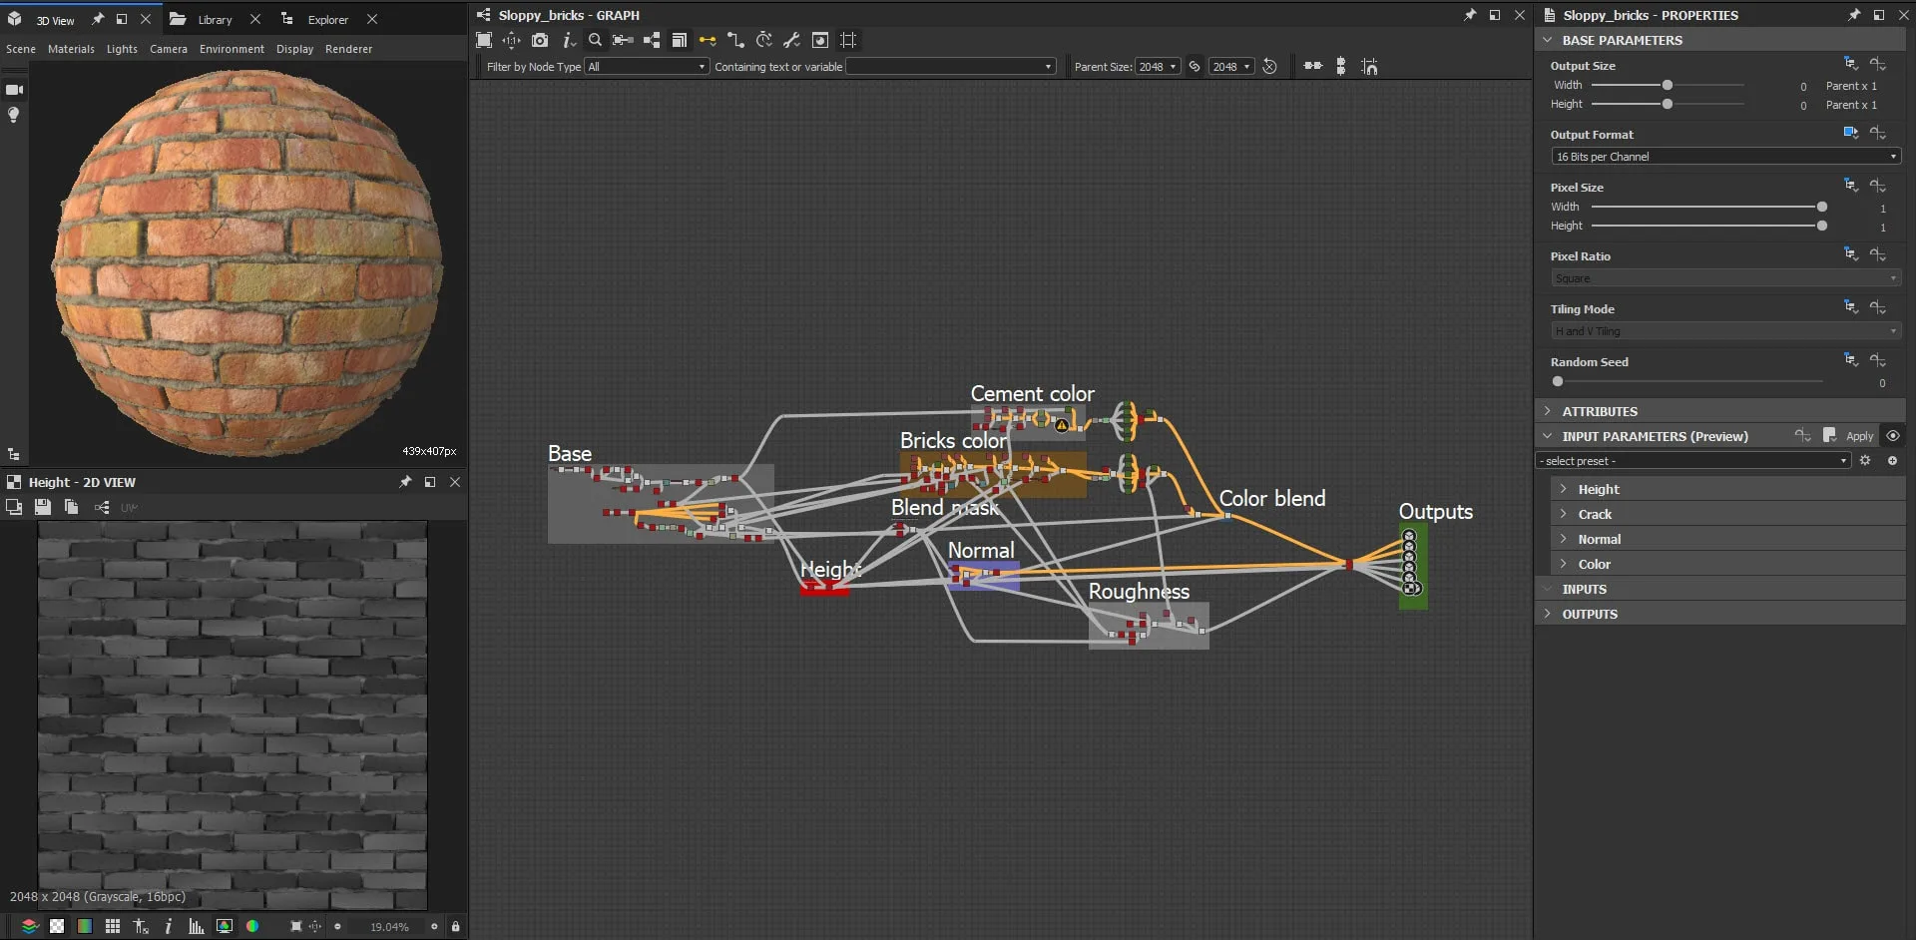
Task: Click the light bulb icon in 3D view
Action: 14,115
